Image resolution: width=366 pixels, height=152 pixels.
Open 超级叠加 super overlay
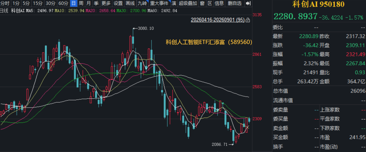click(188, 3)
